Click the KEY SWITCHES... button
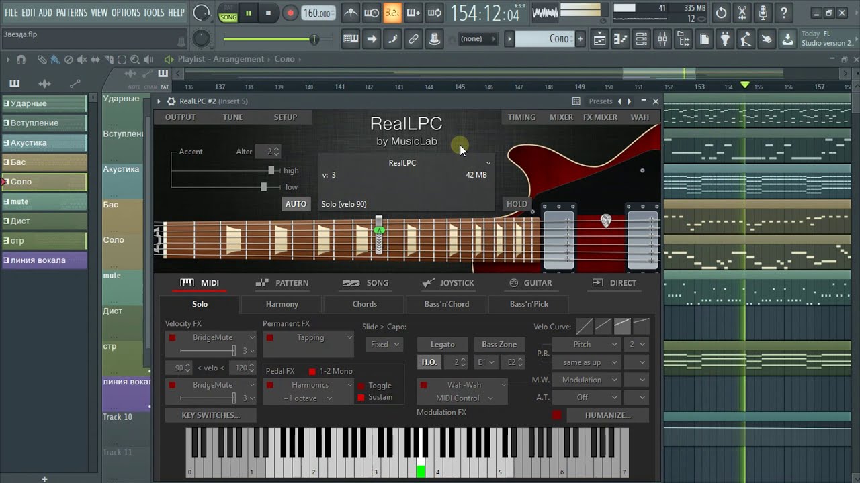 [x=211, y=415]
